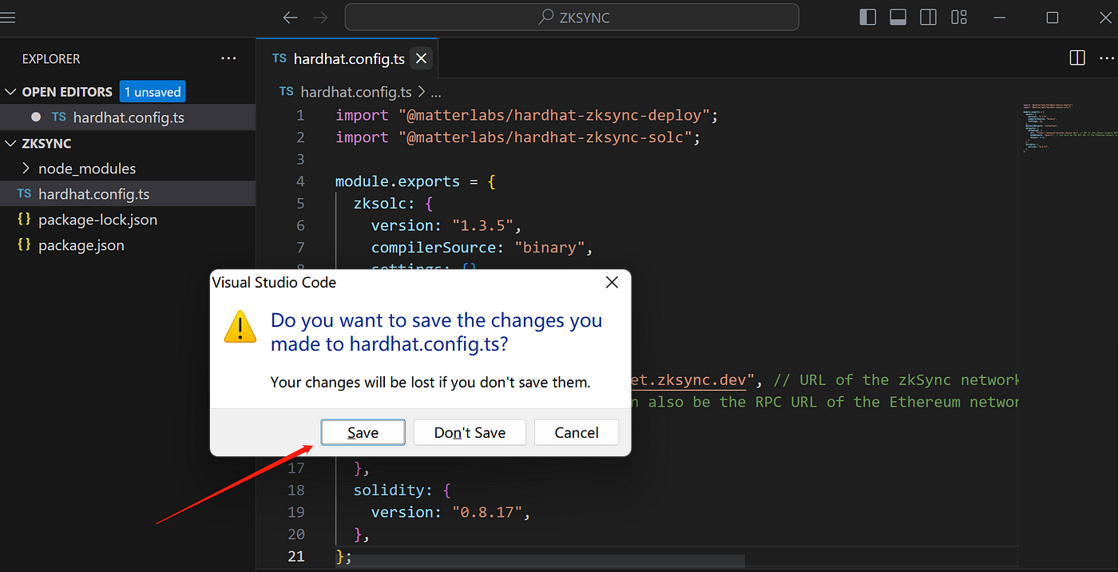Collapse the OPEN EDITORS section
This screenshot has width=1118, height=572.
pos(10,92)
